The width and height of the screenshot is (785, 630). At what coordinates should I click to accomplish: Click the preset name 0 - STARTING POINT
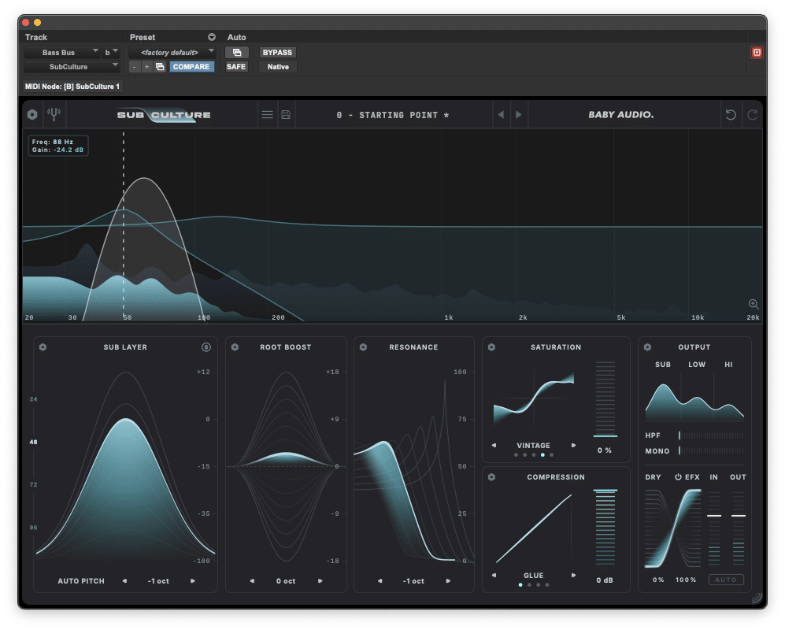[x=393, y=115]
